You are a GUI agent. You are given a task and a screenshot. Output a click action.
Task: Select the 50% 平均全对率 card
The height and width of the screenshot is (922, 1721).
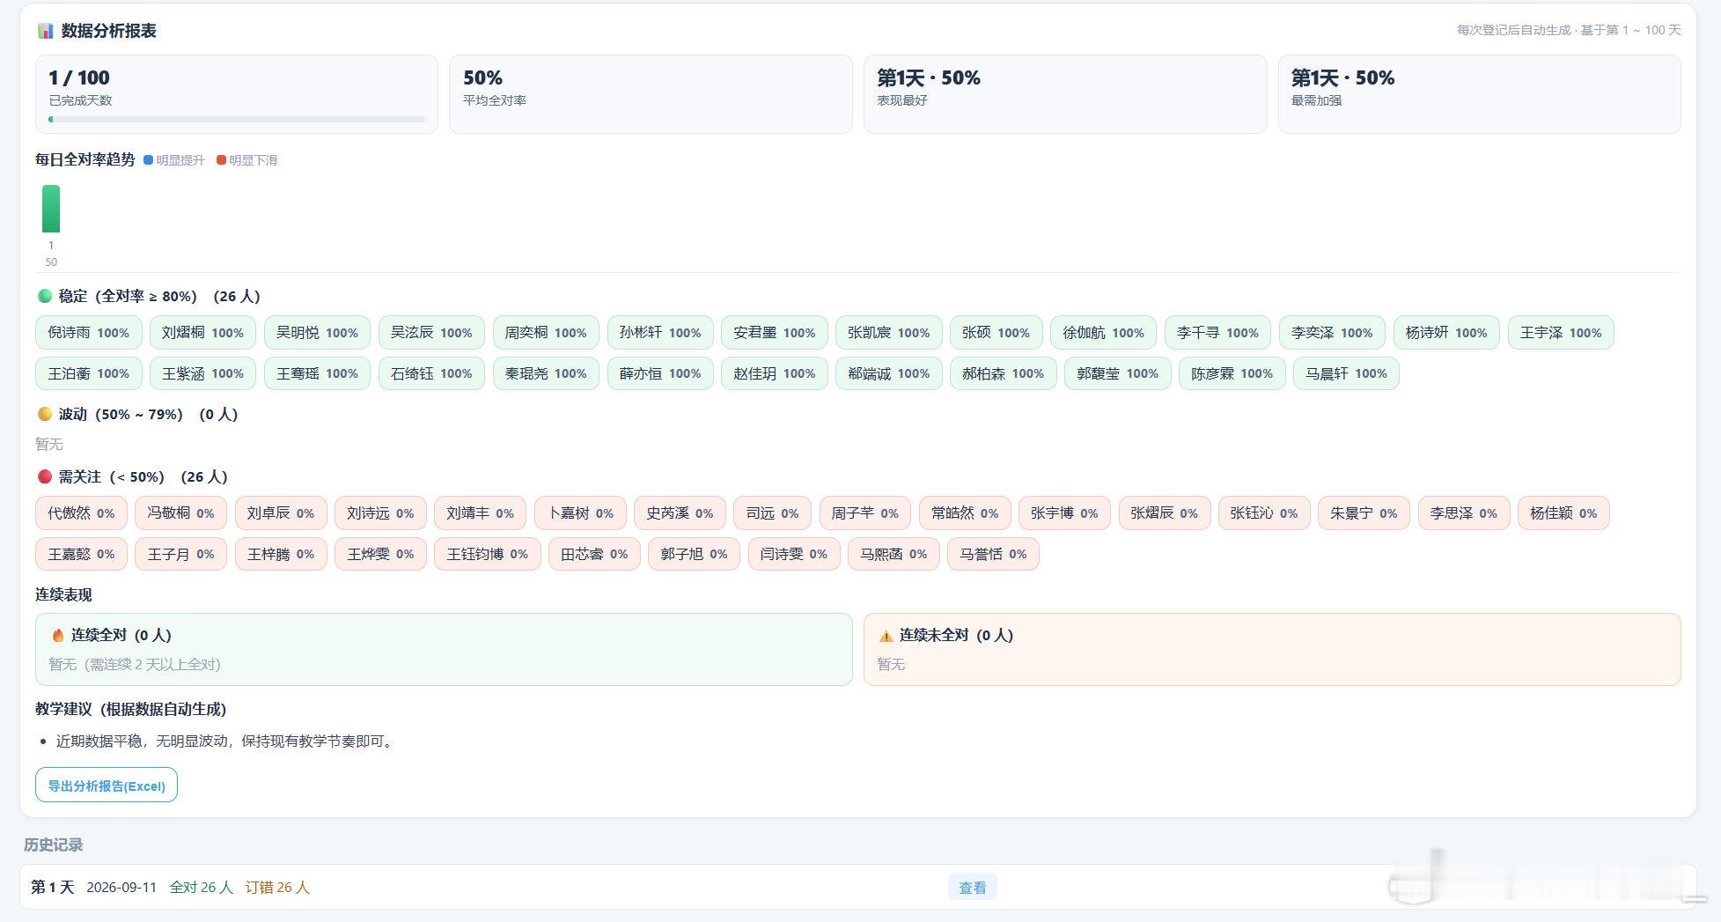click(651, 94)
